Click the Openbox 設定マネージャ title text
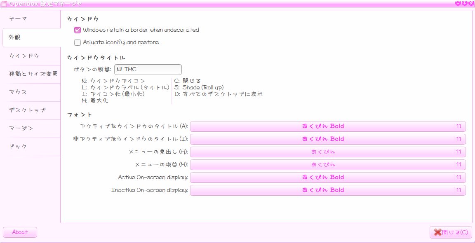 [x=45, y=4]
